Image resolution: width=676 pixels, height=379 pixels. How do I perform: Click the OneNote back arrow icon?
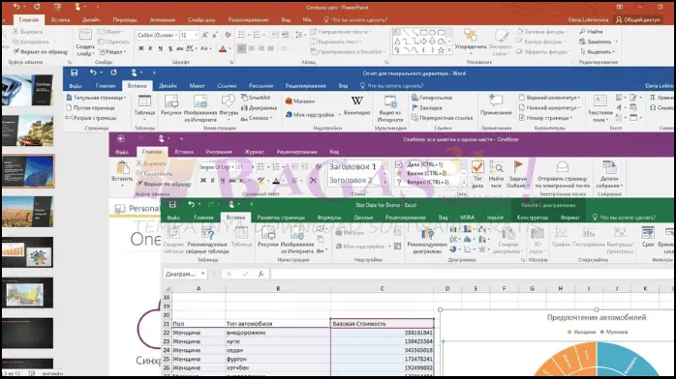(121, 138)
